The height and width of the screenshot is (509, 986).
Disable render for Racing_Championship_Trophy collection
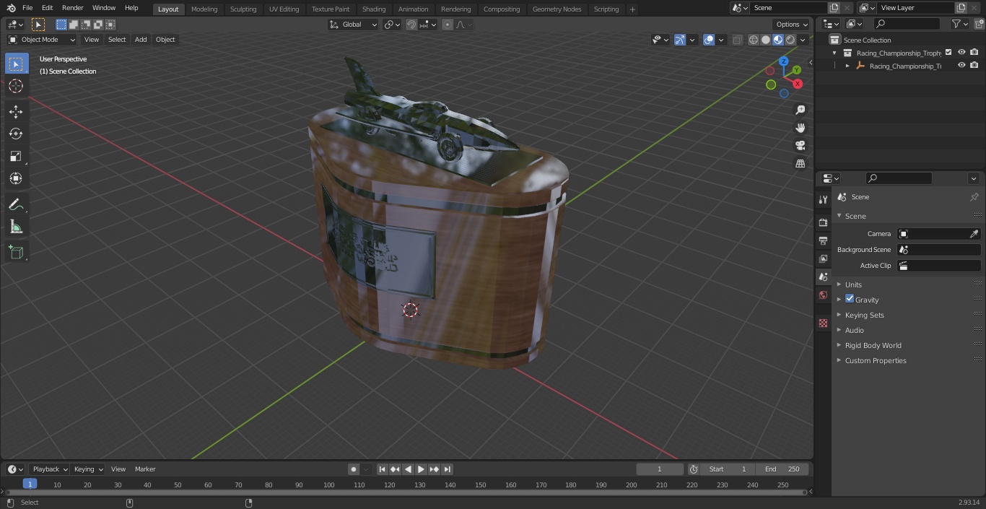point(974,53)
